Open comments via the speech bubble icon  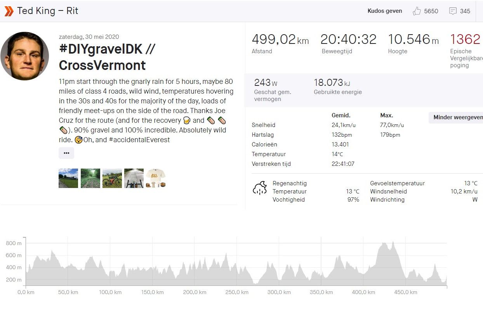click(453, 11)
